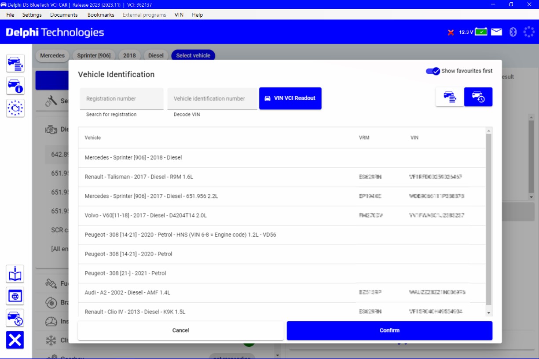Viewport: 539px width, 359px height.
Task: Click Decode VIN link
Action: 187,115
